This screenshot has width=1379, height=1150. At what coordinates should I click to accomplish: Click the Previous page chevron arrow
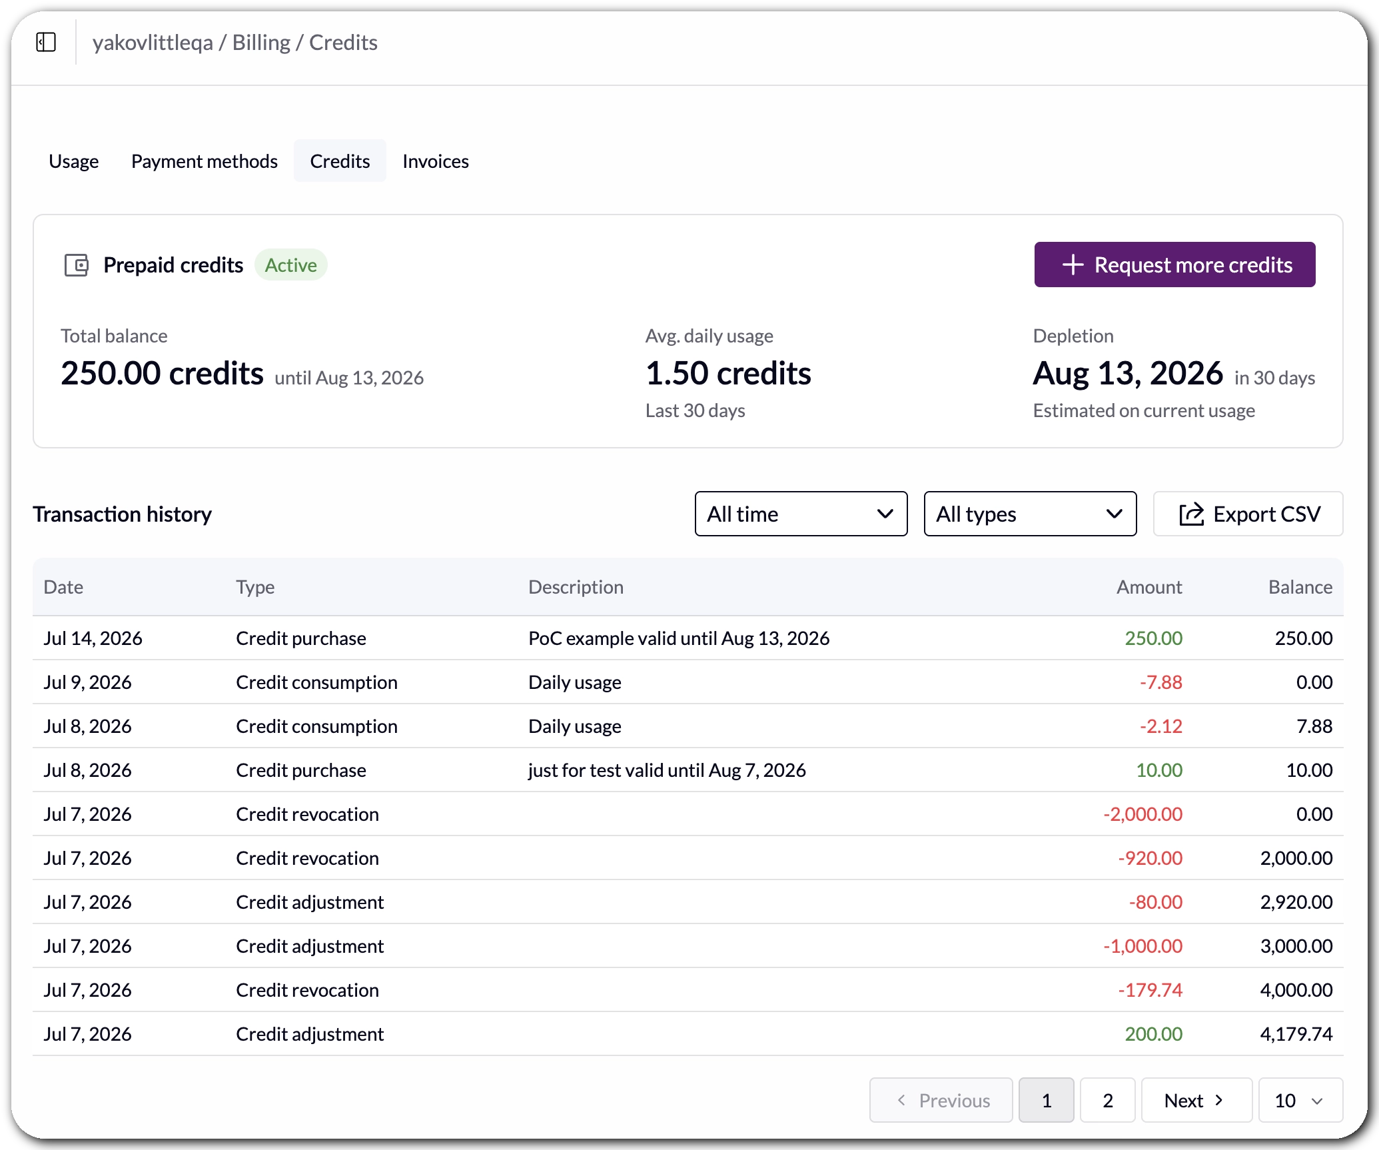click(901, 1100)
